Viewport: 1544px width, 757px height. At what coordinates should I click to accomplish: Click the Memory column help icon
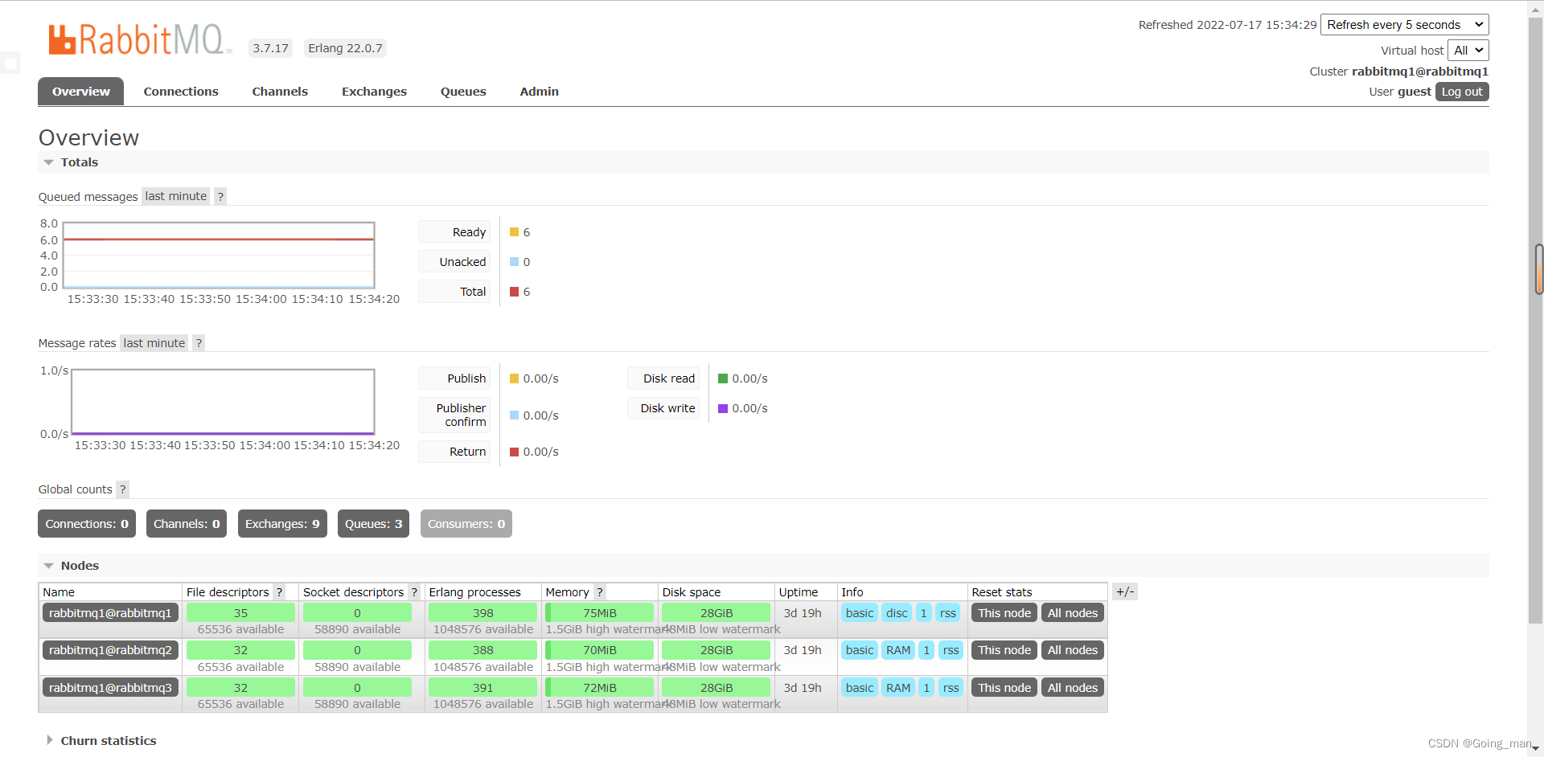coord(601,591)
